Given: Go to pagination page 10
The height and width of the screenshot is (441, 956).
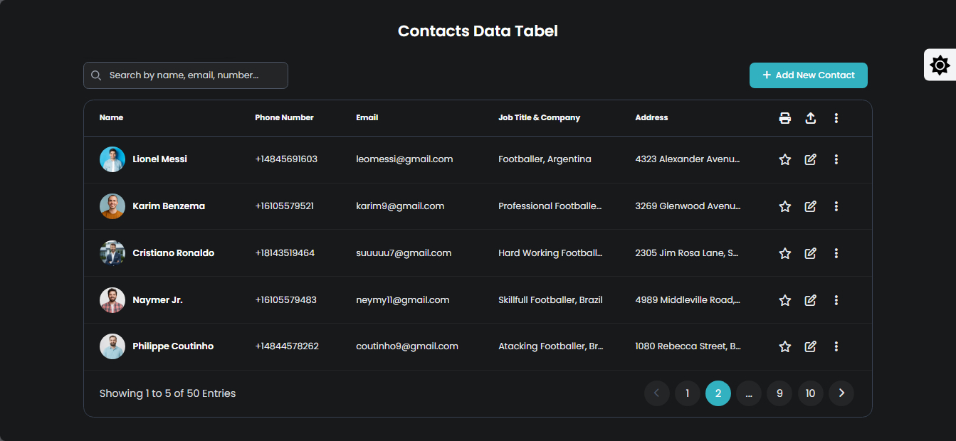Looking at the screenshot, I should [x=810, y=393].
